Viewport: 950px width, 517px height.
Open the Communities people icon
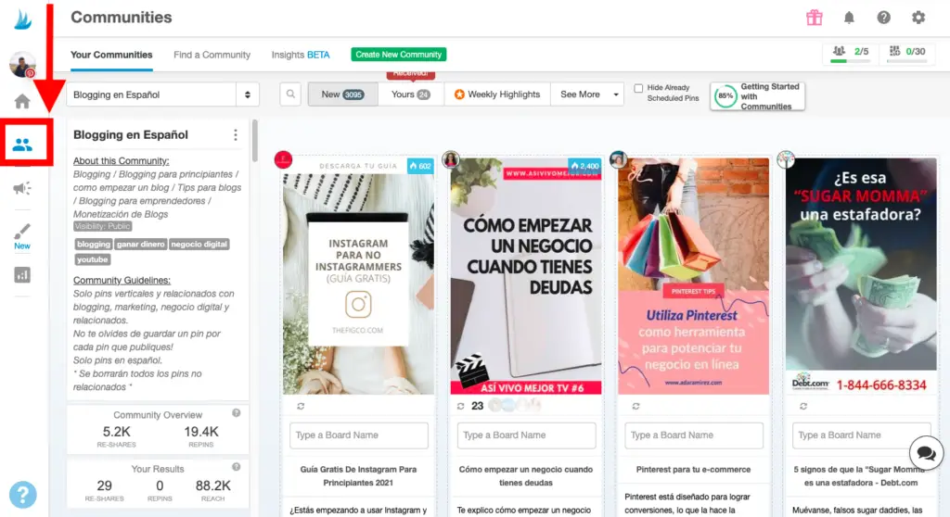[x=22, y=145]
